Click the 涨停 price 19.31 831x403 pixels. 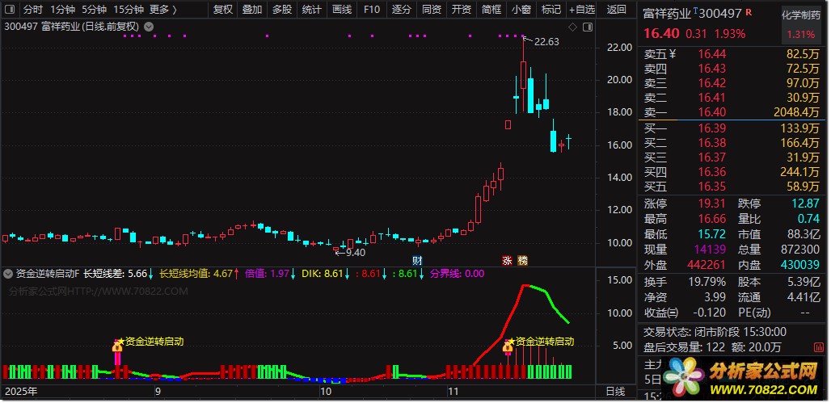tap(711, 204)
